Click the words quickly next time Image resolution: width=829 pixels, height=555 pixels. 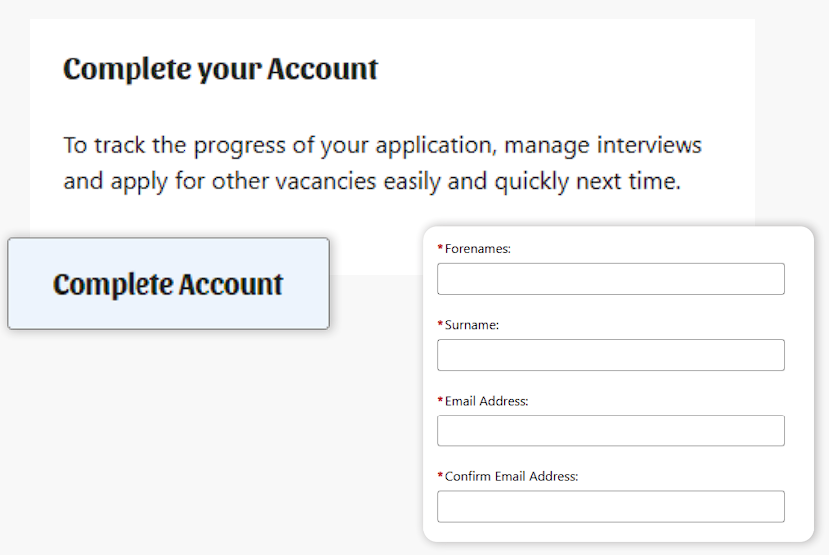coord(588,181)
